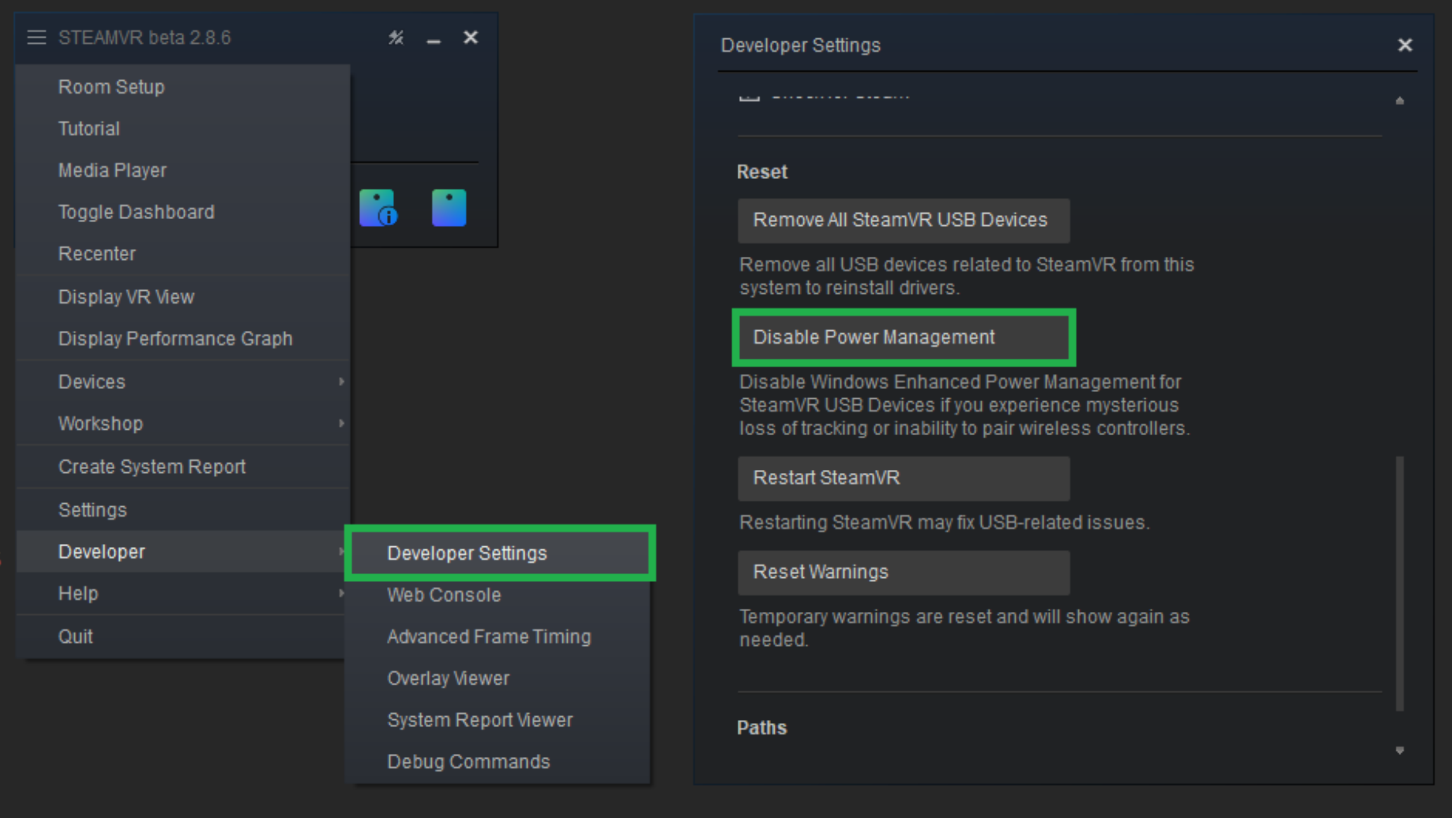The height and width of the screenshot is (818, 1452).
Task: Choose Advanced Frame Timing menu entry
Action: coord(489,636)
